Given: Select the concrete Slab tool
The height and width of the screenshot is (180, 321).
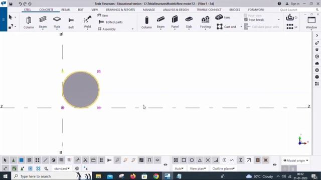Looking at the screenshot, I should click(x=189, y=21).
